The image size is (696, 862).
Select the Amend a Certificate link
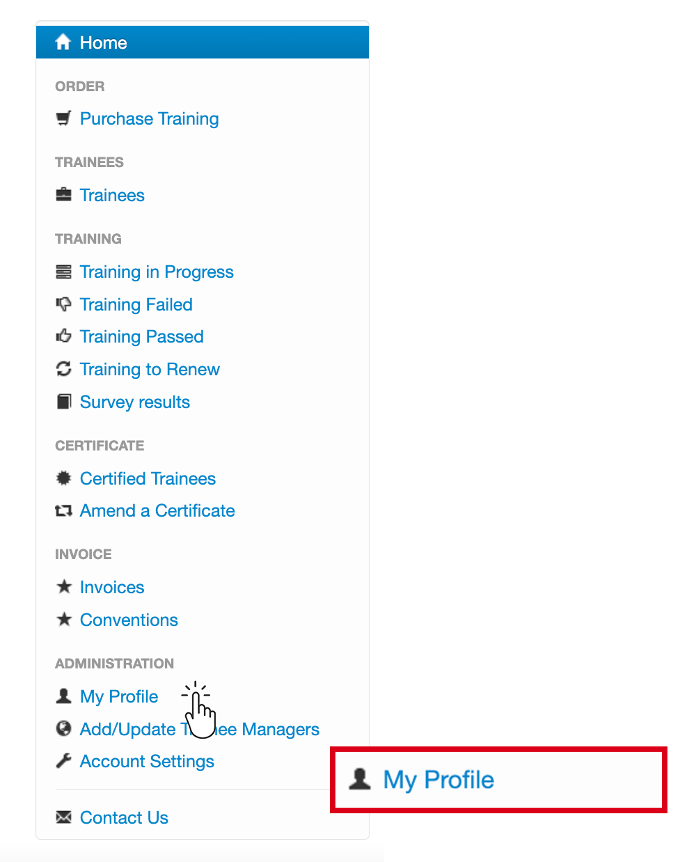157,510
